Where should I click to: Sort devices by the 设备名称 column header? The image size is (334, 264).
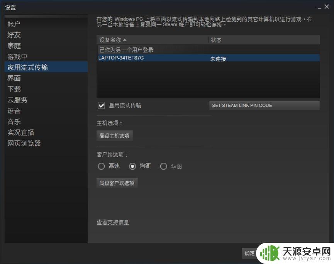[x=152, y=40]
